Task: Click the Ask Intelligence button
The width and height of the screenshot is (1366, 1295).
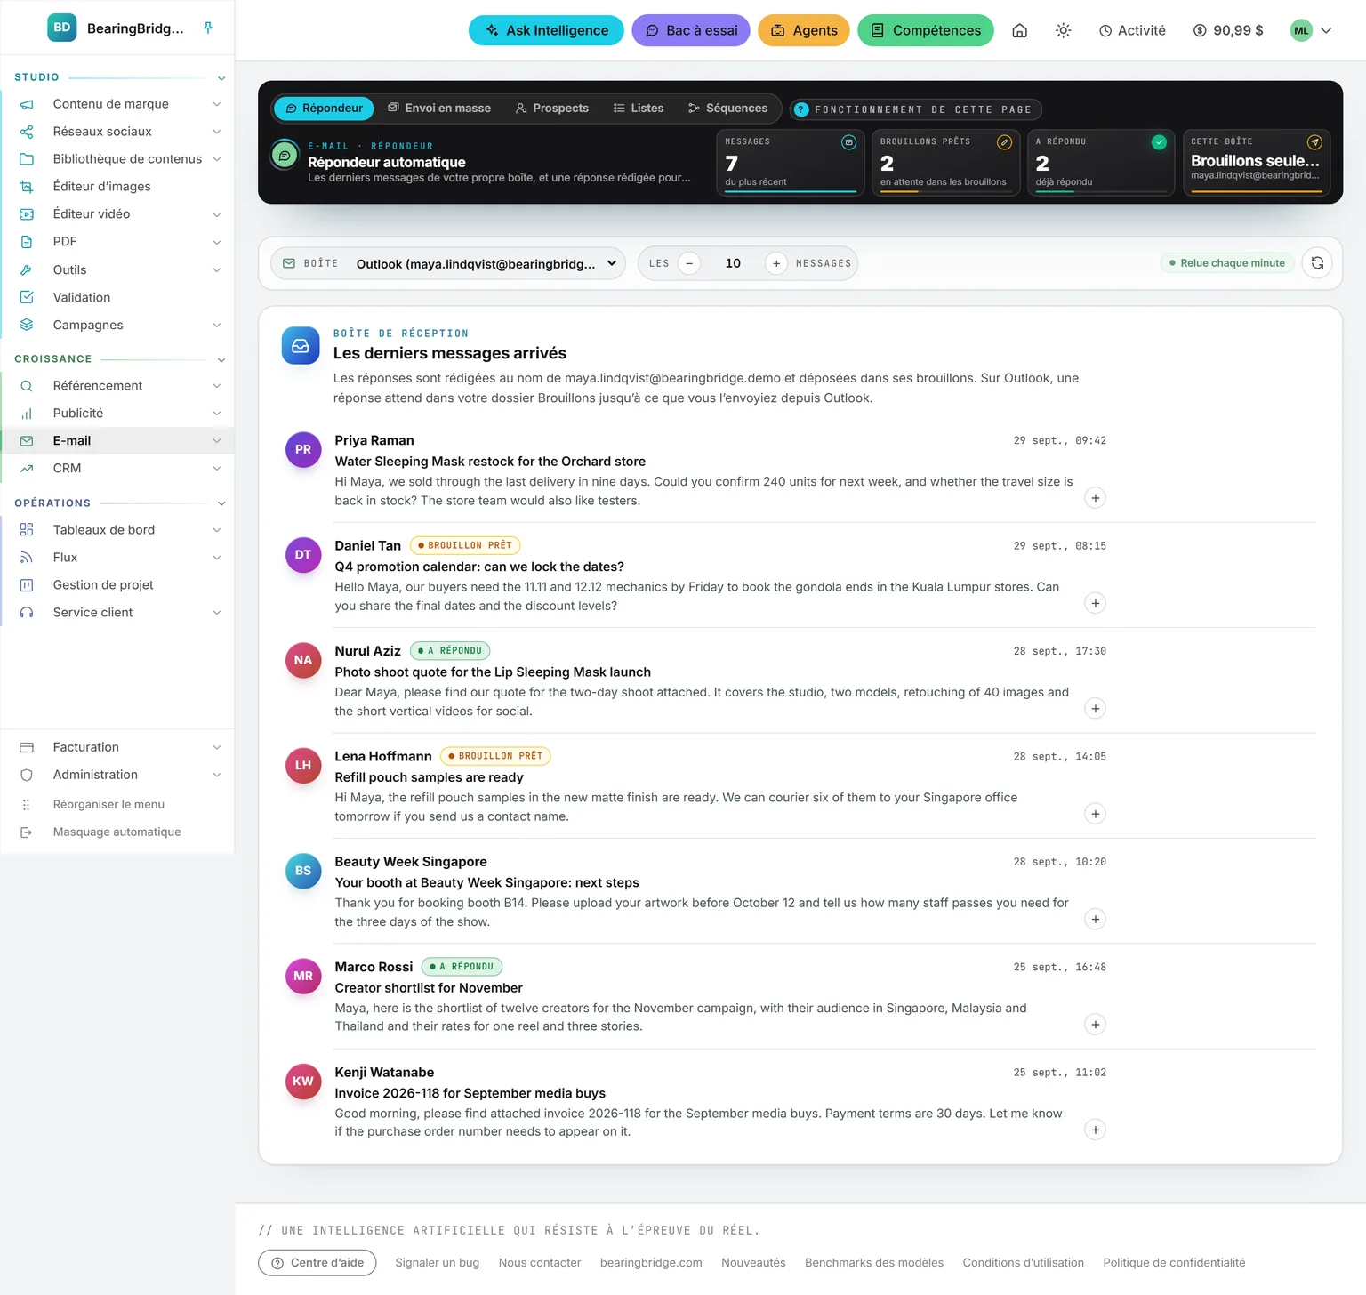Action: [x=547, y=30]
